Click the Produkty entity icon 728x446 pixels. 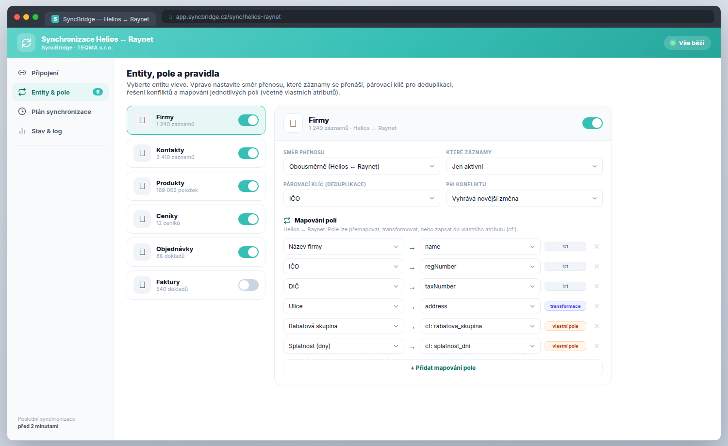142,186
